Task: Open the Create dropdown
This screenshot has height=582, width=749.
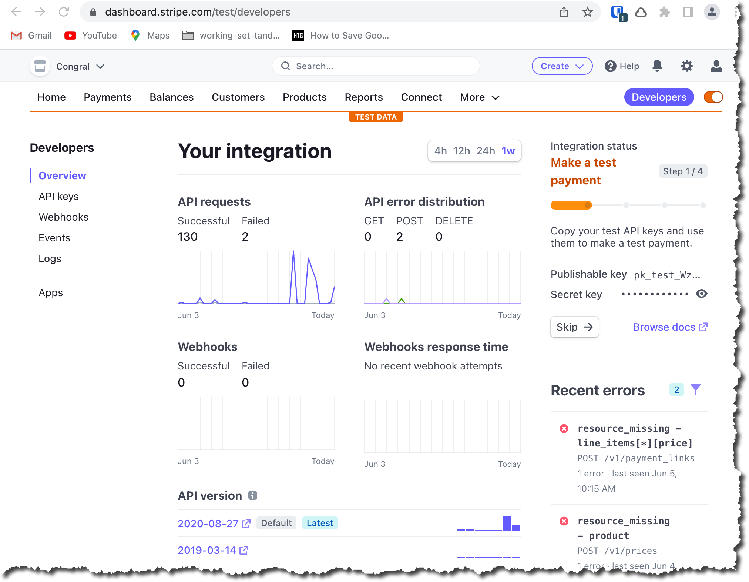Action: [562, 66]
